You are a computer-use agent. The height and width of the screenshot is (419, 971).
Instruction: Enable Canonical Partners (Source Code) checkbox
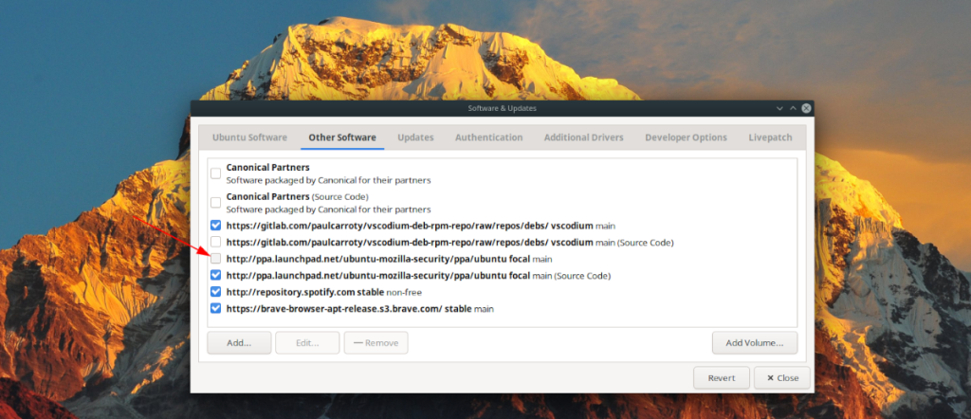click(215, 202)
